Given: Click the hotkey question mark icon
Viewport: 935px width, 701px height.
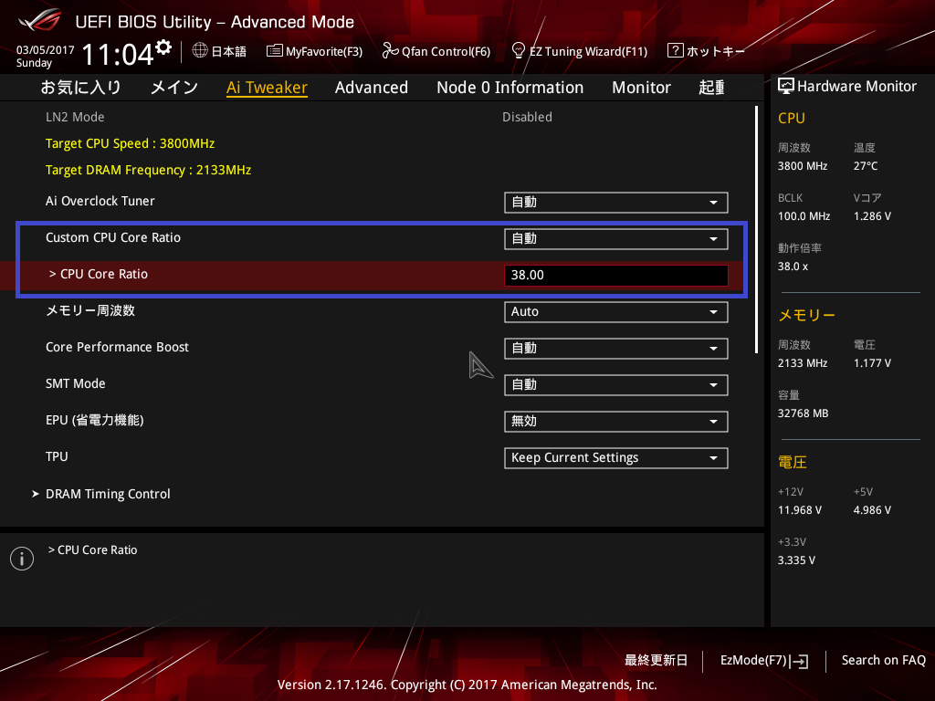Looking at the screenshot, I should [x=675, y=50].
